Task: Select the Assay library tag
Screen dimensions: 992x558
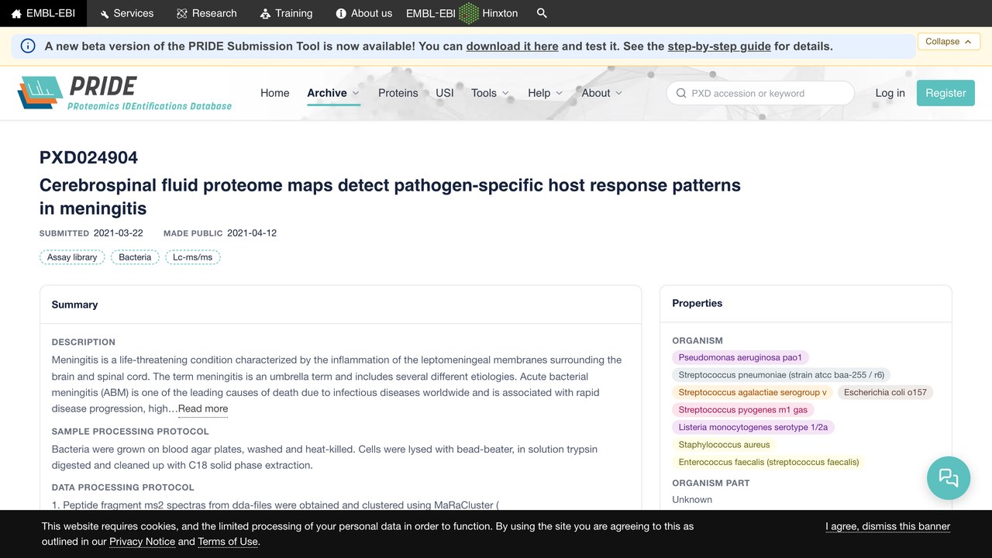Action: point(72,257)
